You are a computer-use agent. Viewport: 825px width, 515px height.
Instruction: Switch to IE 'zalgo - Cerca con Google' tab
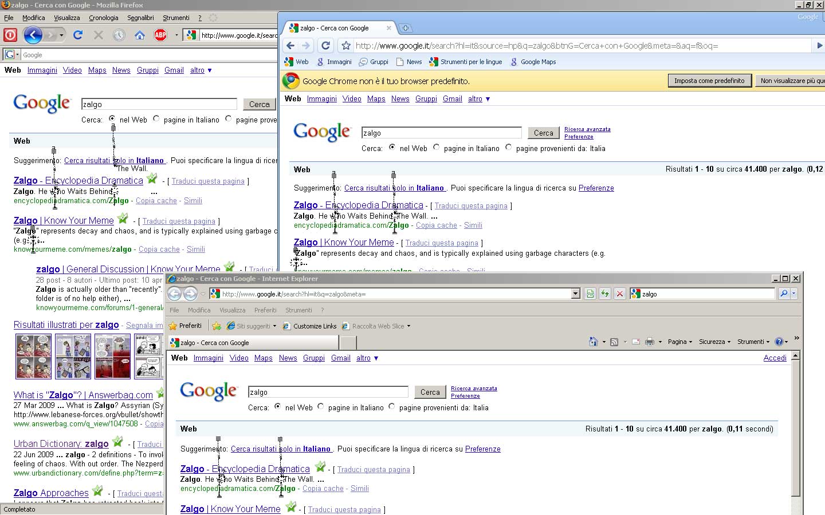pyautogui.click(x=252, y=342)
